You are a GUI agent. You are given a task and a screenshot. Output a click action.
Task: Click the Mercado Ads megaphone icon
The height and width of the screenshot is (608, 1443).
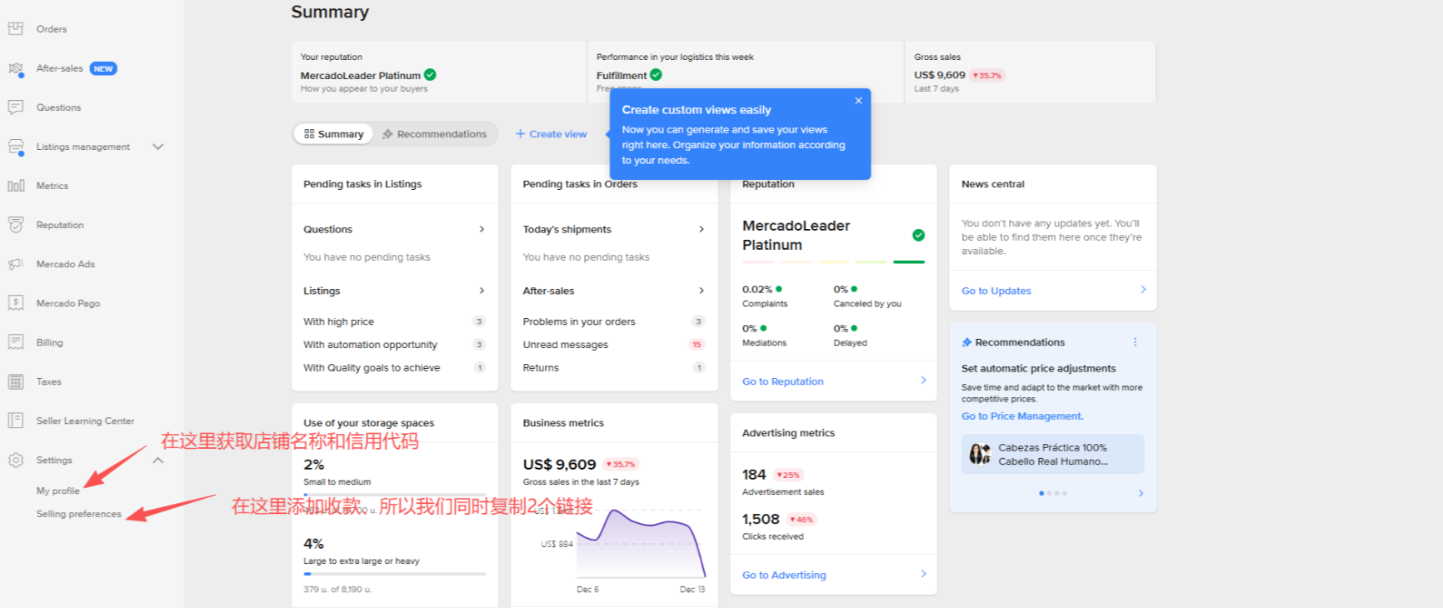(x=15, y=264)
